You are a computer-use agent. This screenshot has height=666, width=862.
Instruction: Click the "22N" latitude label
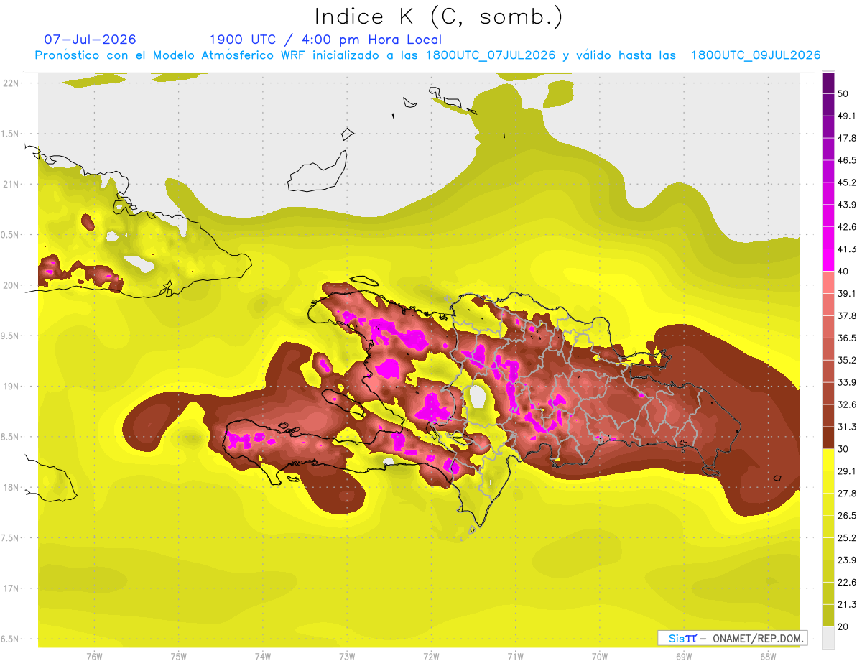click(x=12, y=83)
